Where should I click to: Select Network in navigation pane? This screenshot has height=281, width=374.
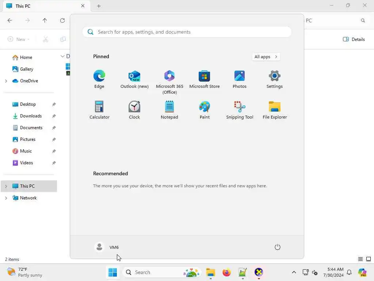point(28,198)
